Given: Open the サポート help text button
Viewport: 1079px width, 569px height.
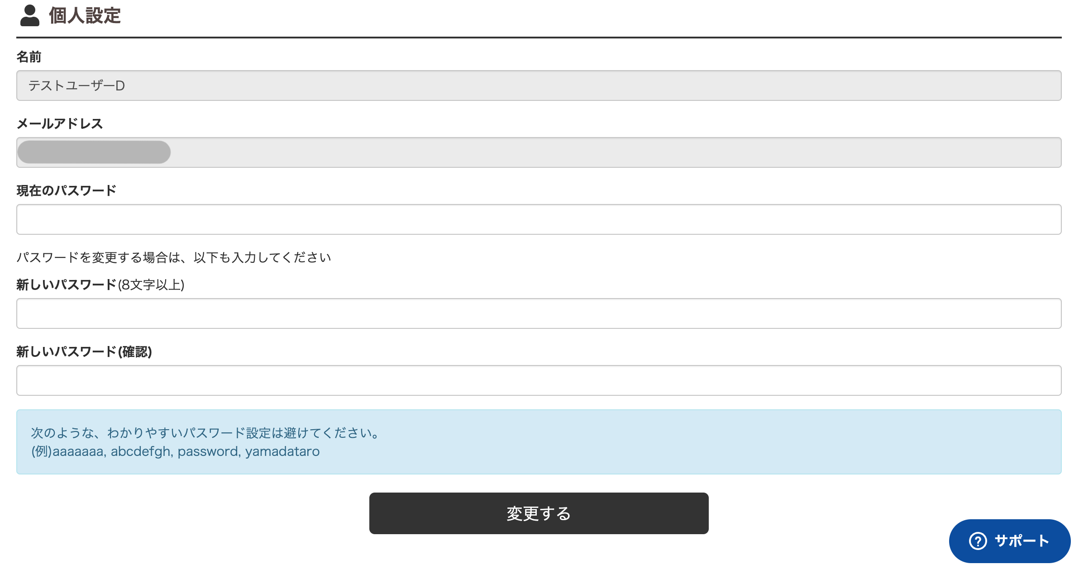Looking at the screenshot, I should [x=1010, y=541].
